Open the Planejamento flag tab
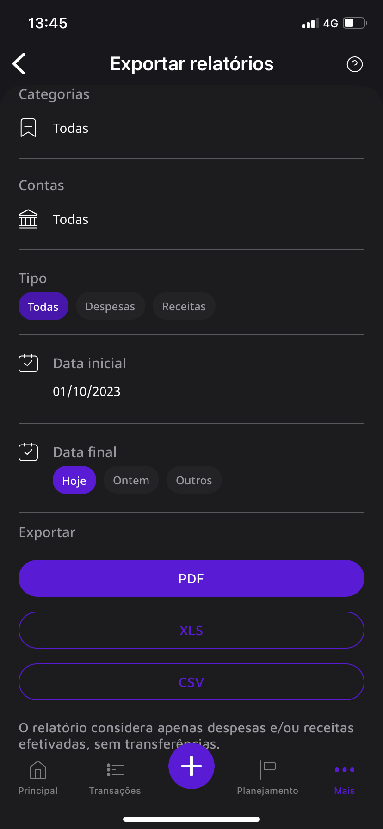 click(267, 778)
